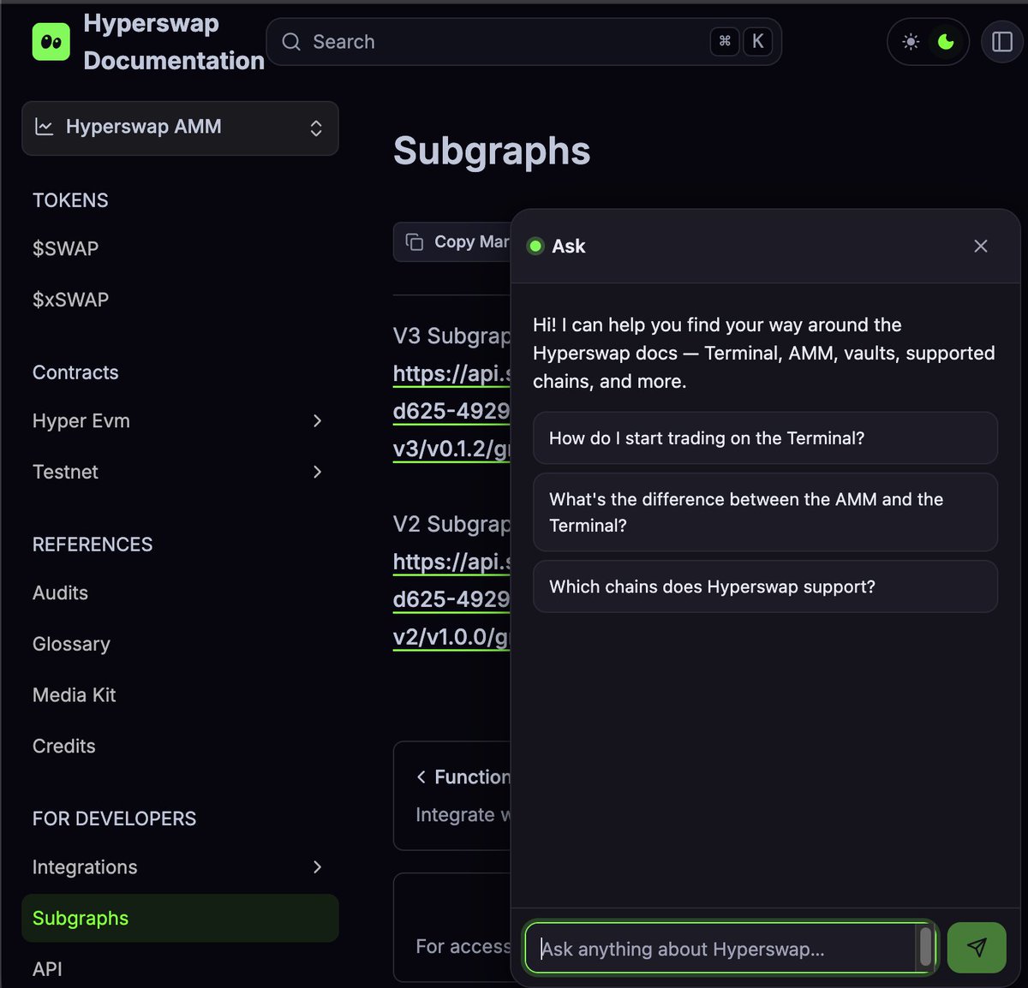Click the chart icon beside Hyperswap AMM
The image size is (1028, 988).
(x=44, y=127)
